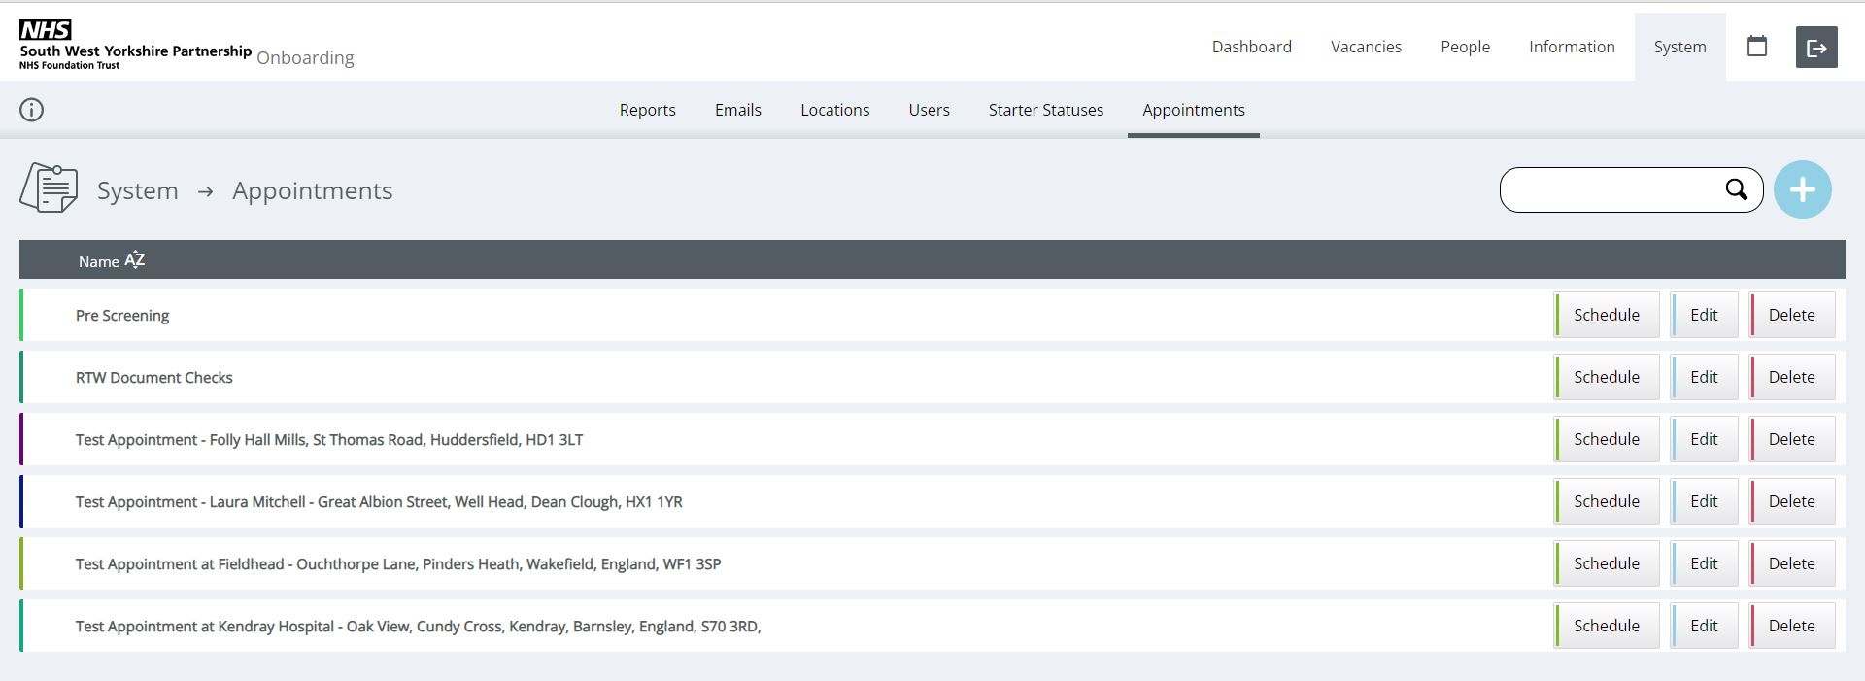Viewport: 1865px width, 681px height.
Task: Click the Name column header
Action: coord(98,261)
